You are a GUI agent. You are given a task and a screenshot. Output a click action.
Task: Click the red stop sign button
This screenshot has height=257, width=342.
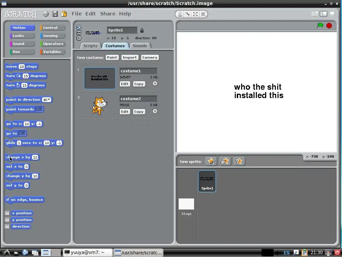(329, 26)
